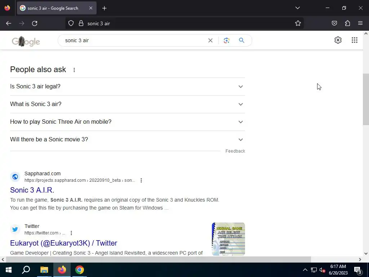Run the search with the magnifier icon
Screen dimensions: 369x277
point(242,40)
